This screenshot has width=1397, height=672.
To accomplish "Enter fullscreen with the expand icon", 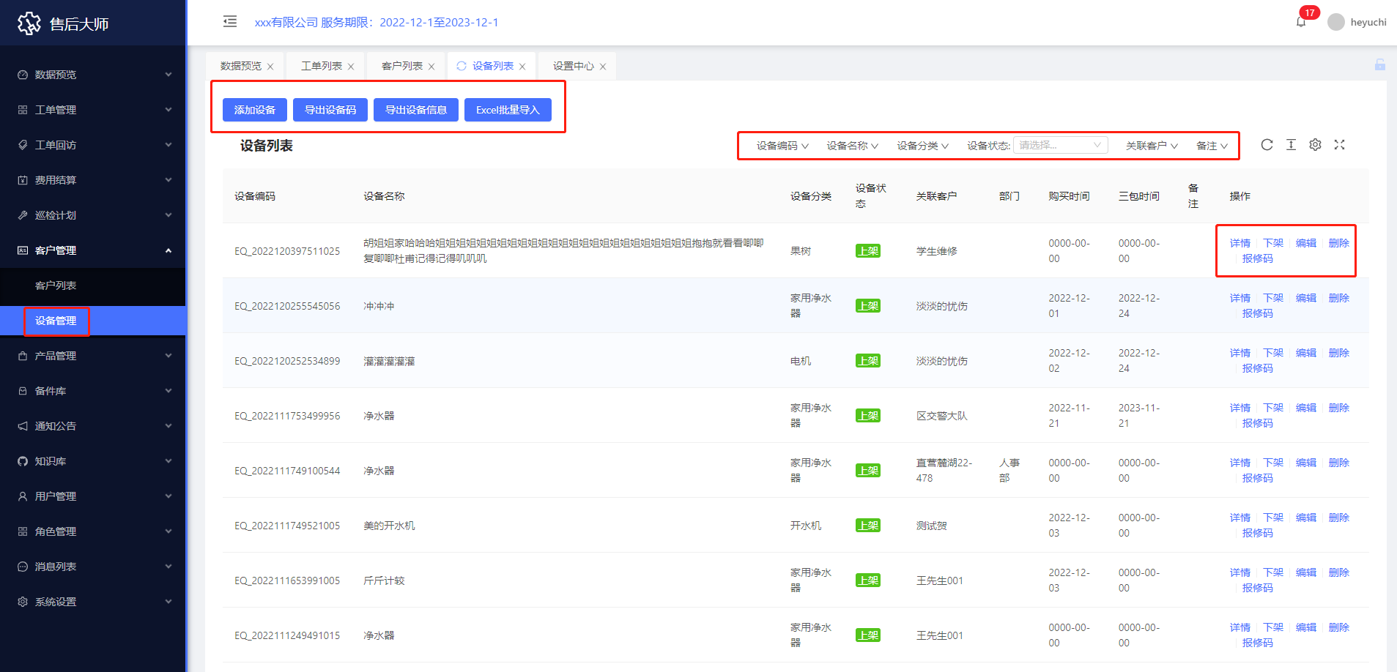I will 1339,145.
